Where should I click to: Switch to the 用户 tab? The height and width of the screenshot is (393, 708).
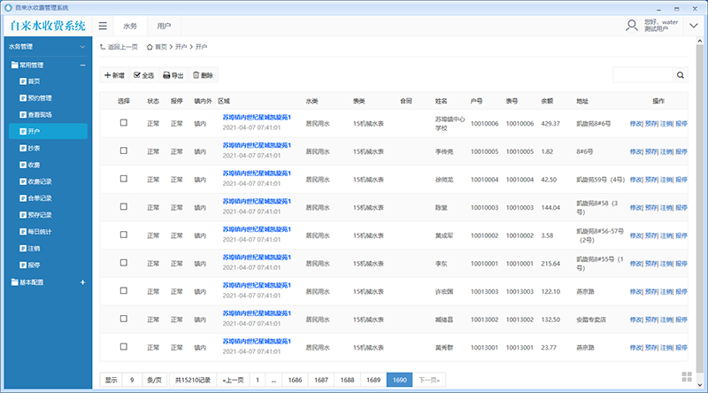pyautogui.click(x=164, y=26)
